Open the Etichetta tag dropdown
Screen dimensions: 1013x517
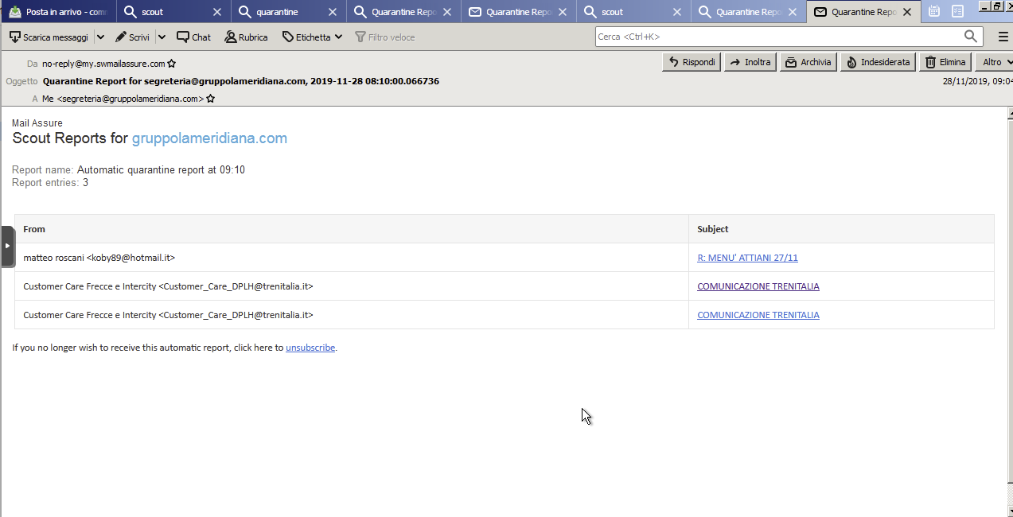tap(313, 37)
